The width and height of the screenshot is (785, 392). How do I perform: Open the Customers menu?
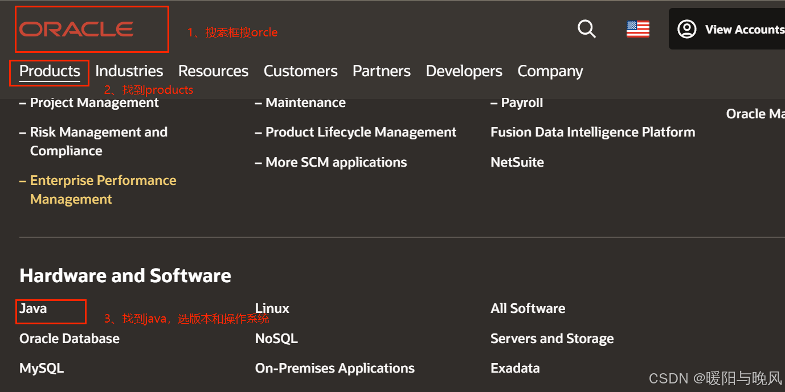point(300,71)
